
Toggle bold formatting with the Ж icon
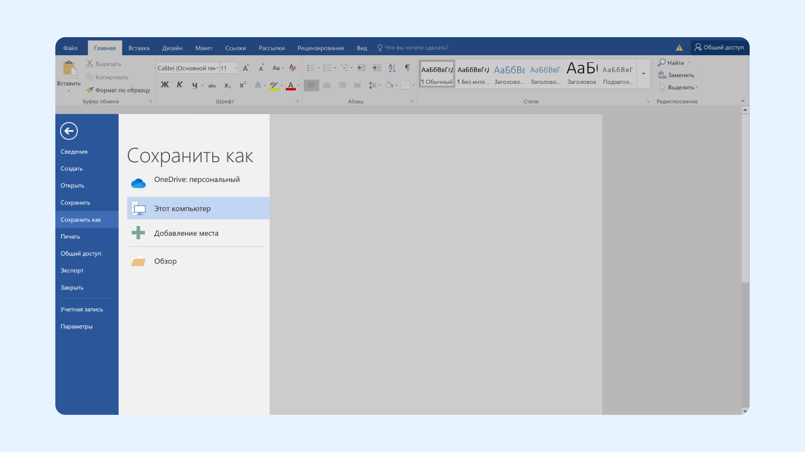coord(165,85)
